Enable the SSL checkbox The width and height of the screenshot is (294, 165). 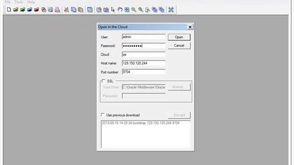[x=103, y=81]
